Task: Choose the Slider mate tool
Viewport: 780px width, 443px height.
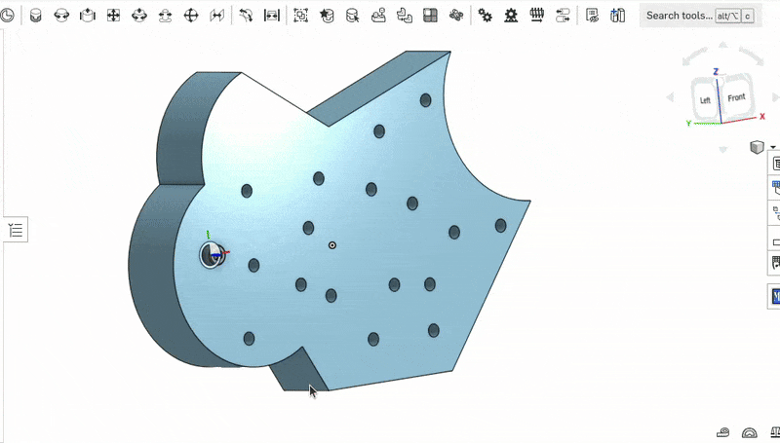Action: tap(88, 16)
